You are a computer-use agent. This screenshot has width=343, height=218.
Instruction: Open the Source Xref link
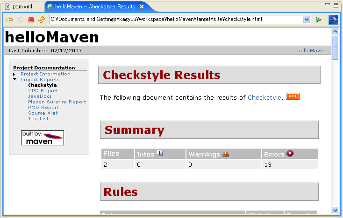click(43, 113)
